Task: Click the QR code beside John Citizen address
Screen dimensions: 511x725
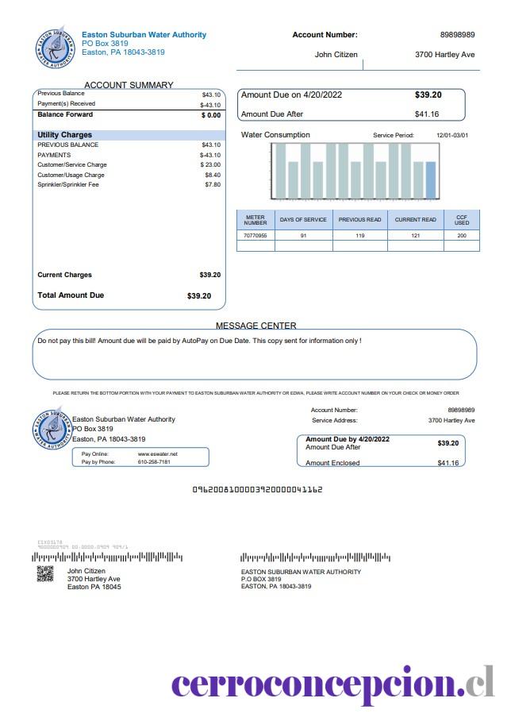Action: click(x=45, y=574)
